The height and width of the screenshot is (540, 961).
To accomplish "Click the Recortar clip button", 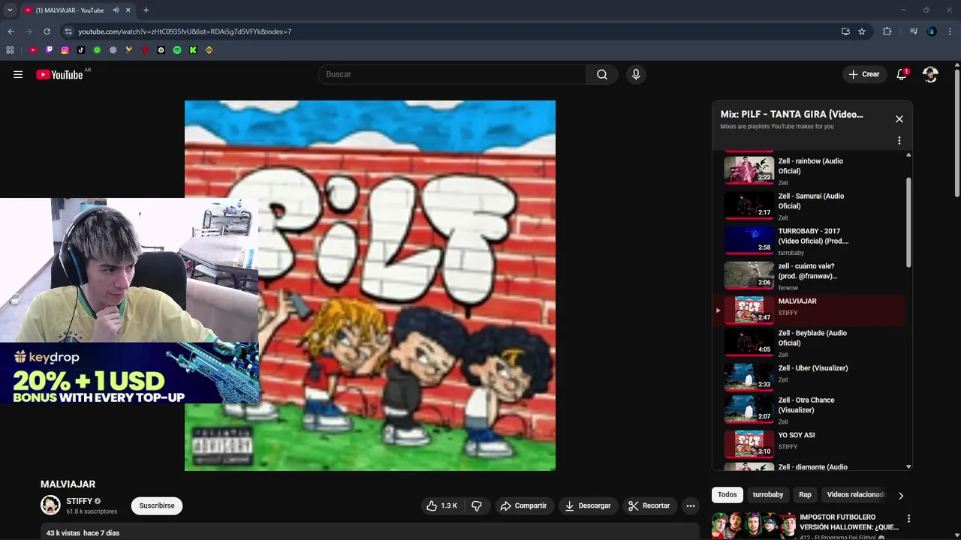I will coord(649,505).
